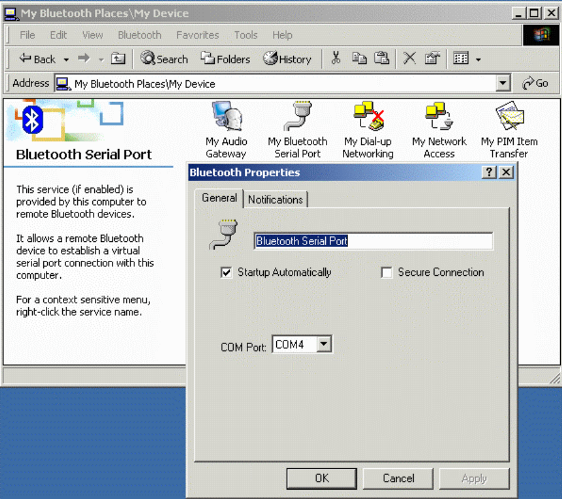
Task: Click the Paste clipboard icon
Action: (x=382, y=58)
